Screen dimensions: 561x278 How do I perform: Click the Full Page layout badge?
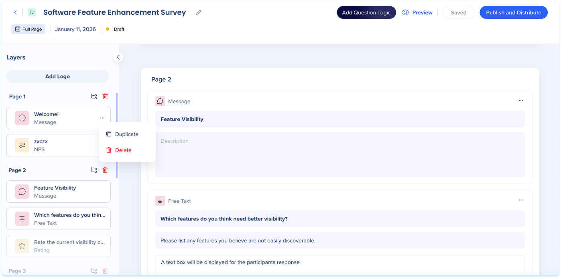(x=28, y=29)
